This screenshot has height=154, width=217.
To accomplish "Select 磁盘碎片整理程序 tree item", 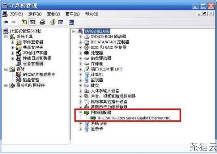I will coord(39,74).
